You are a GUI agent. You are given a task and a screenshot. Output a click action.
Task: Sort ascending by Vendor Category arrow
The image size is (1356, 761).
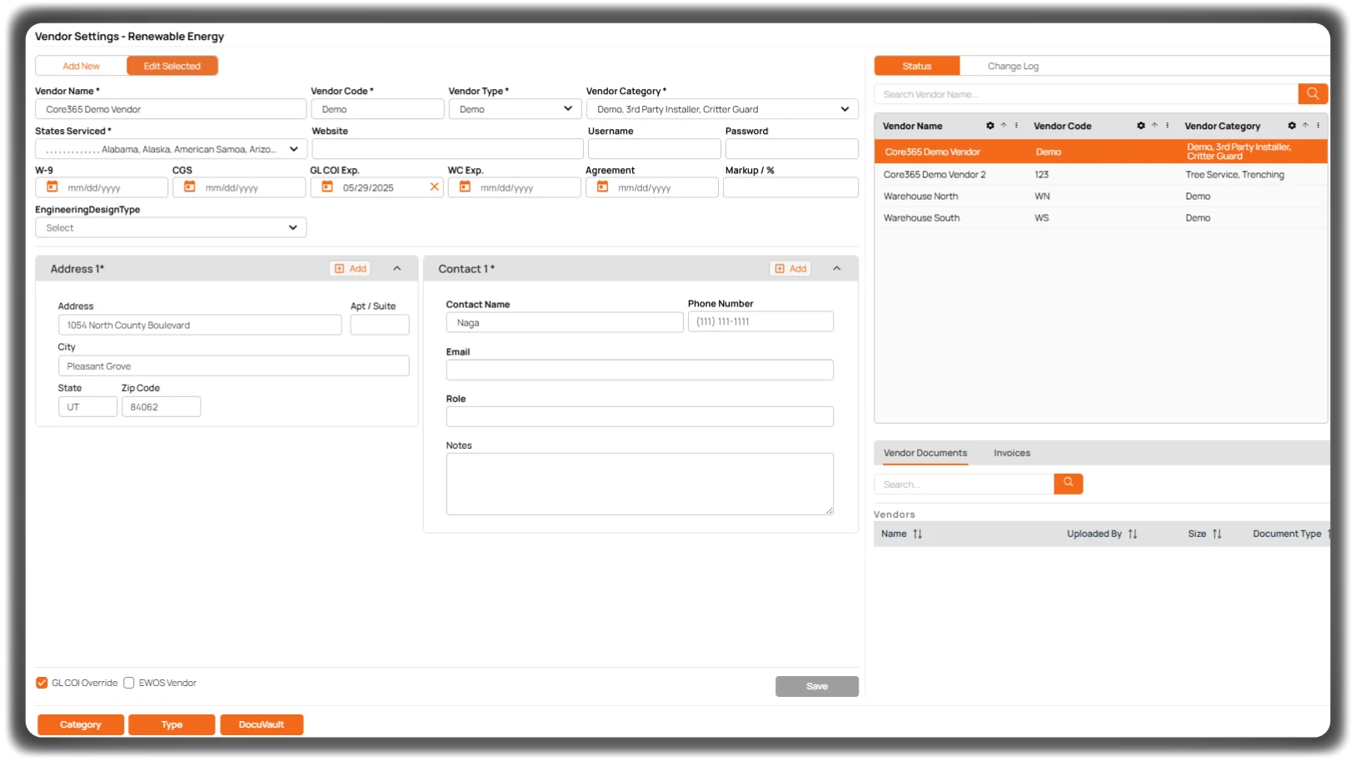pos(1305,126)
